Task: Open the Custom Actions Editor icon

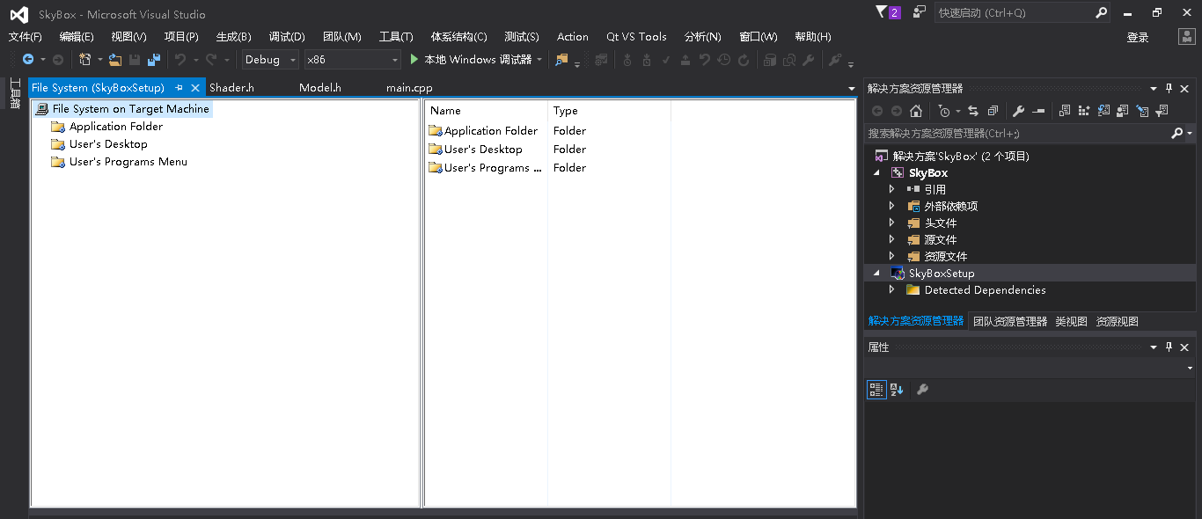Action: pyautogui.click(x=1142, y=111)
